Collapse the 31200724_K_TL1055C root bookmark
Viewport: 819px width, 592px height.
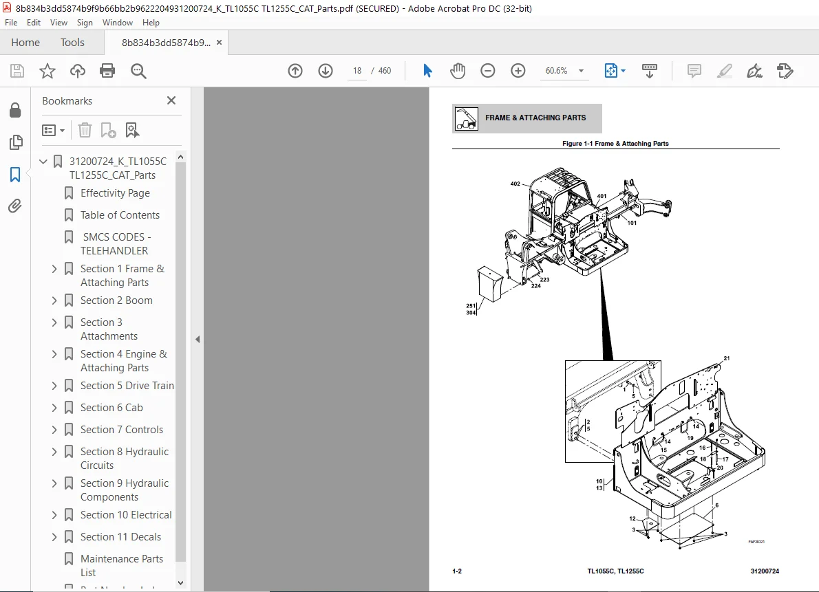click(43, 162)
